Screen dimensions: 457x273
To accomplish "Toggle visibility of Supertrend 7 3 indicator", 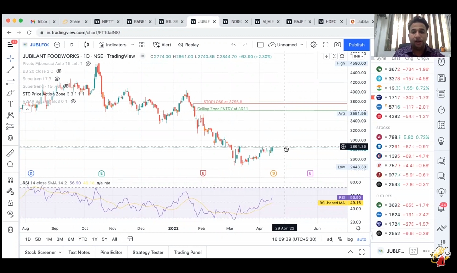I will click(57, 79).
